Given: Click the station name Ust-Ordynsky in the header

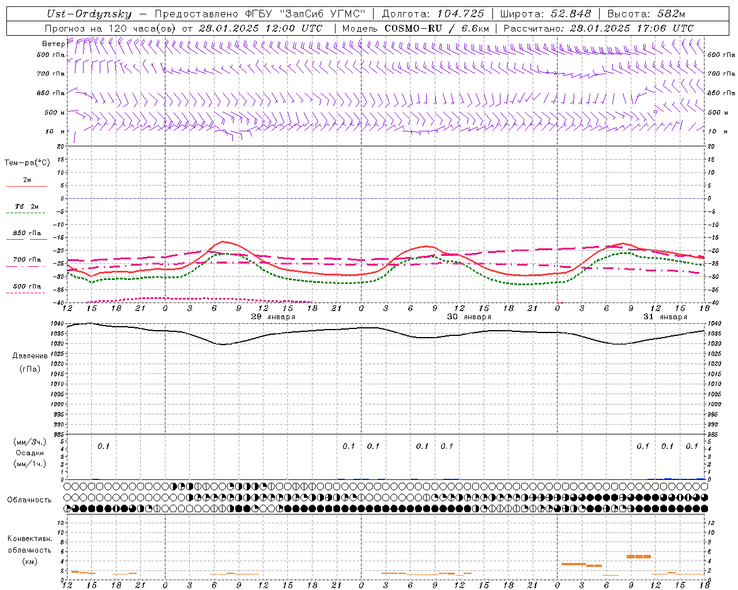Looking at the screenshot, I should point(89,14).
